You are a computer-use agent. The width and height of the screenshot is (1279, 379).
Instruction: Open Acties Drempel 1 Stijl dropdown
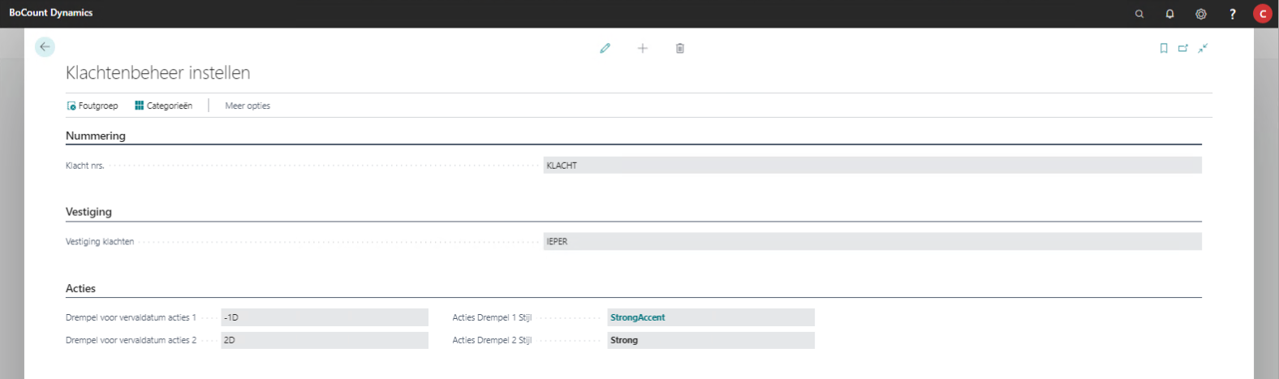[710, 318]
